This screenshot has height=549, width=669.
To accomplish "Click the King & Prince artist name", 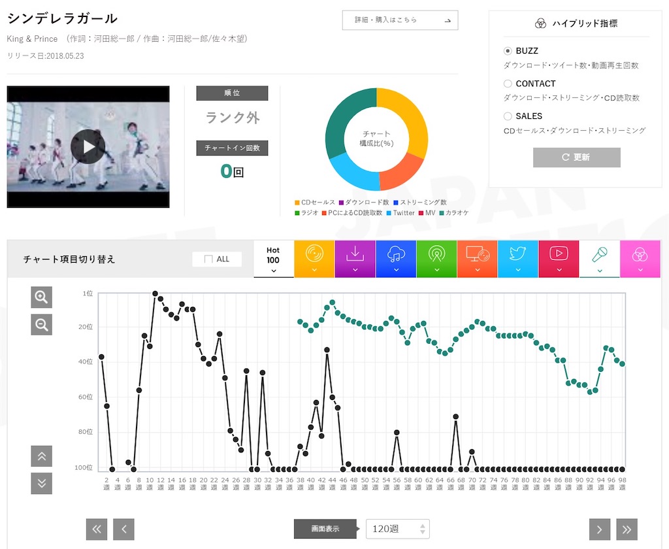I will pyautogui.click(x=32, y=39).
